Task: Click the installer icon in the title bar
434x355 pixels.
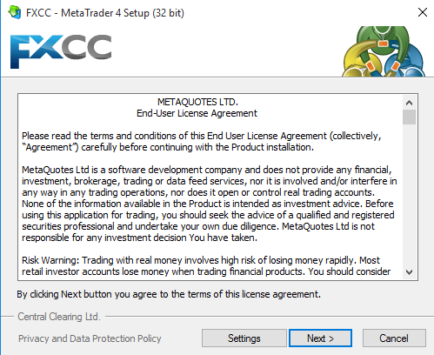Action: [15, 12]
